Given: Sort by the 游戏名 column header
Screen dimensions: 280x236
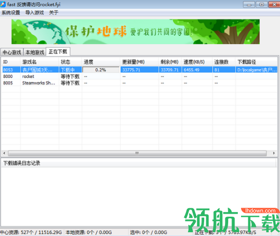Looking at the screenshot, I should tap(40, 62).
